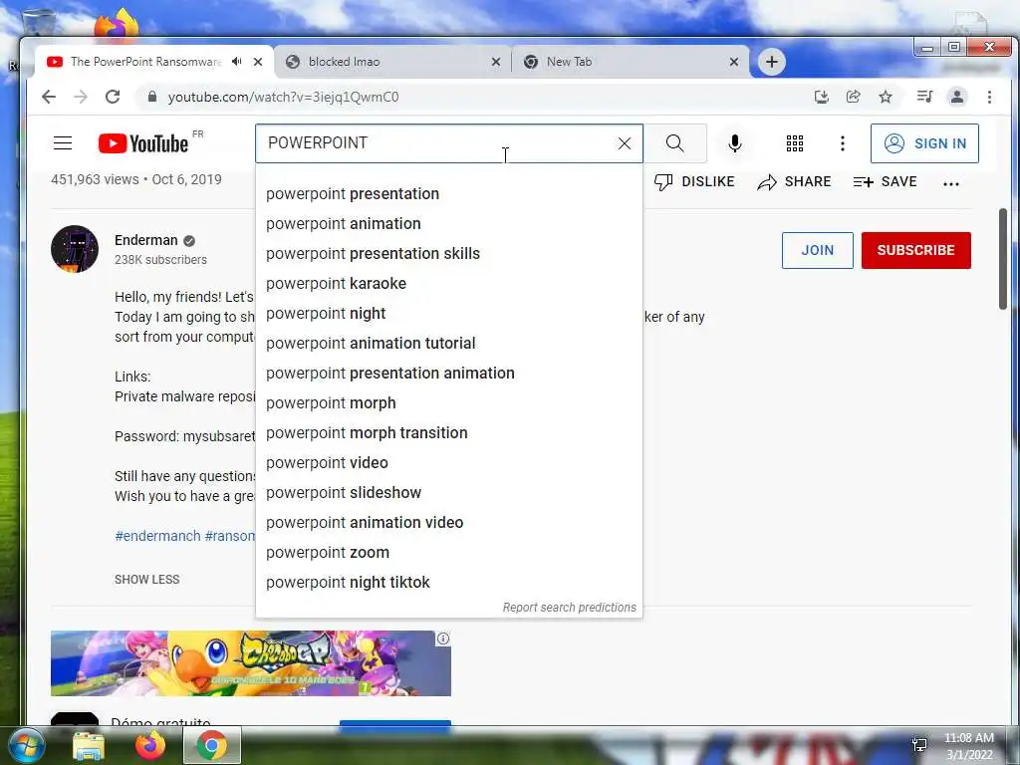Image resolution: width=1020 pixels, height=765 pixels.
Task: Pick powerpoint morph transition suggestion
Action: coord(449,433)
